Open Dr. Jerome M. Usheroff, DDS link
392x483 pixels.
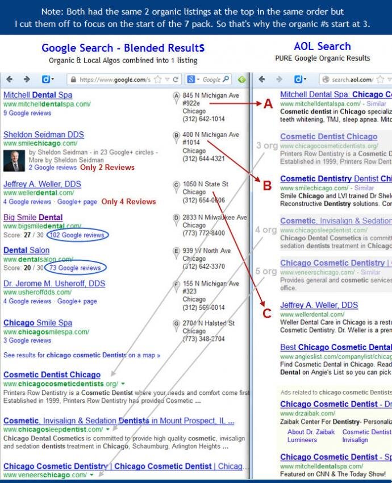54,284
